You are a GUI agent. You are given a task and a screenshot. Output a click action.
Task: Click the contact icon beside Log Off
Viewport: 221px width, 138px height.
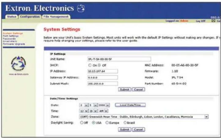click(x=213, y=21)
